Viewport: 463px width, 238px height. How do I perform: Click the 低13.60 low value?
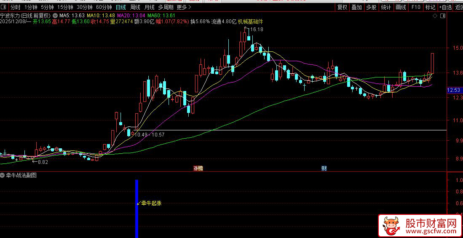[80, 21]
